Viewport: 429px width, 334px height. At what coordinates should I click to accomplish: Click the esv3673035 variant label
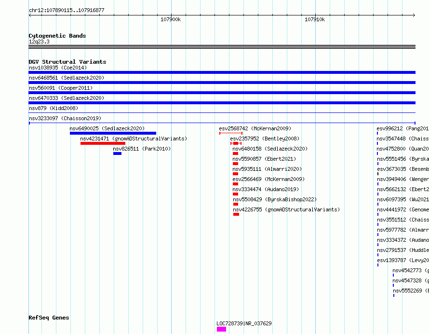point(403,169)
